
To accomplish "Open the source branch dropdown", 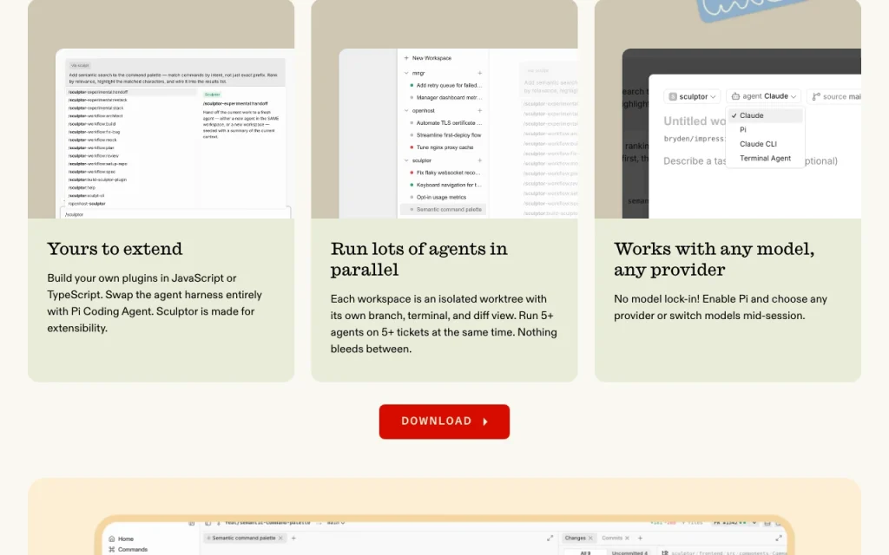I will click(834, 96).
